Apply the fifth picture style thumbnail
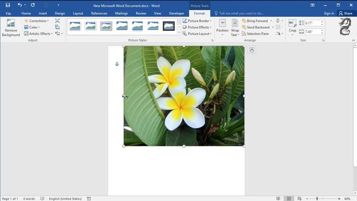The width and height of the screenshot is (357, 201). 138,26
